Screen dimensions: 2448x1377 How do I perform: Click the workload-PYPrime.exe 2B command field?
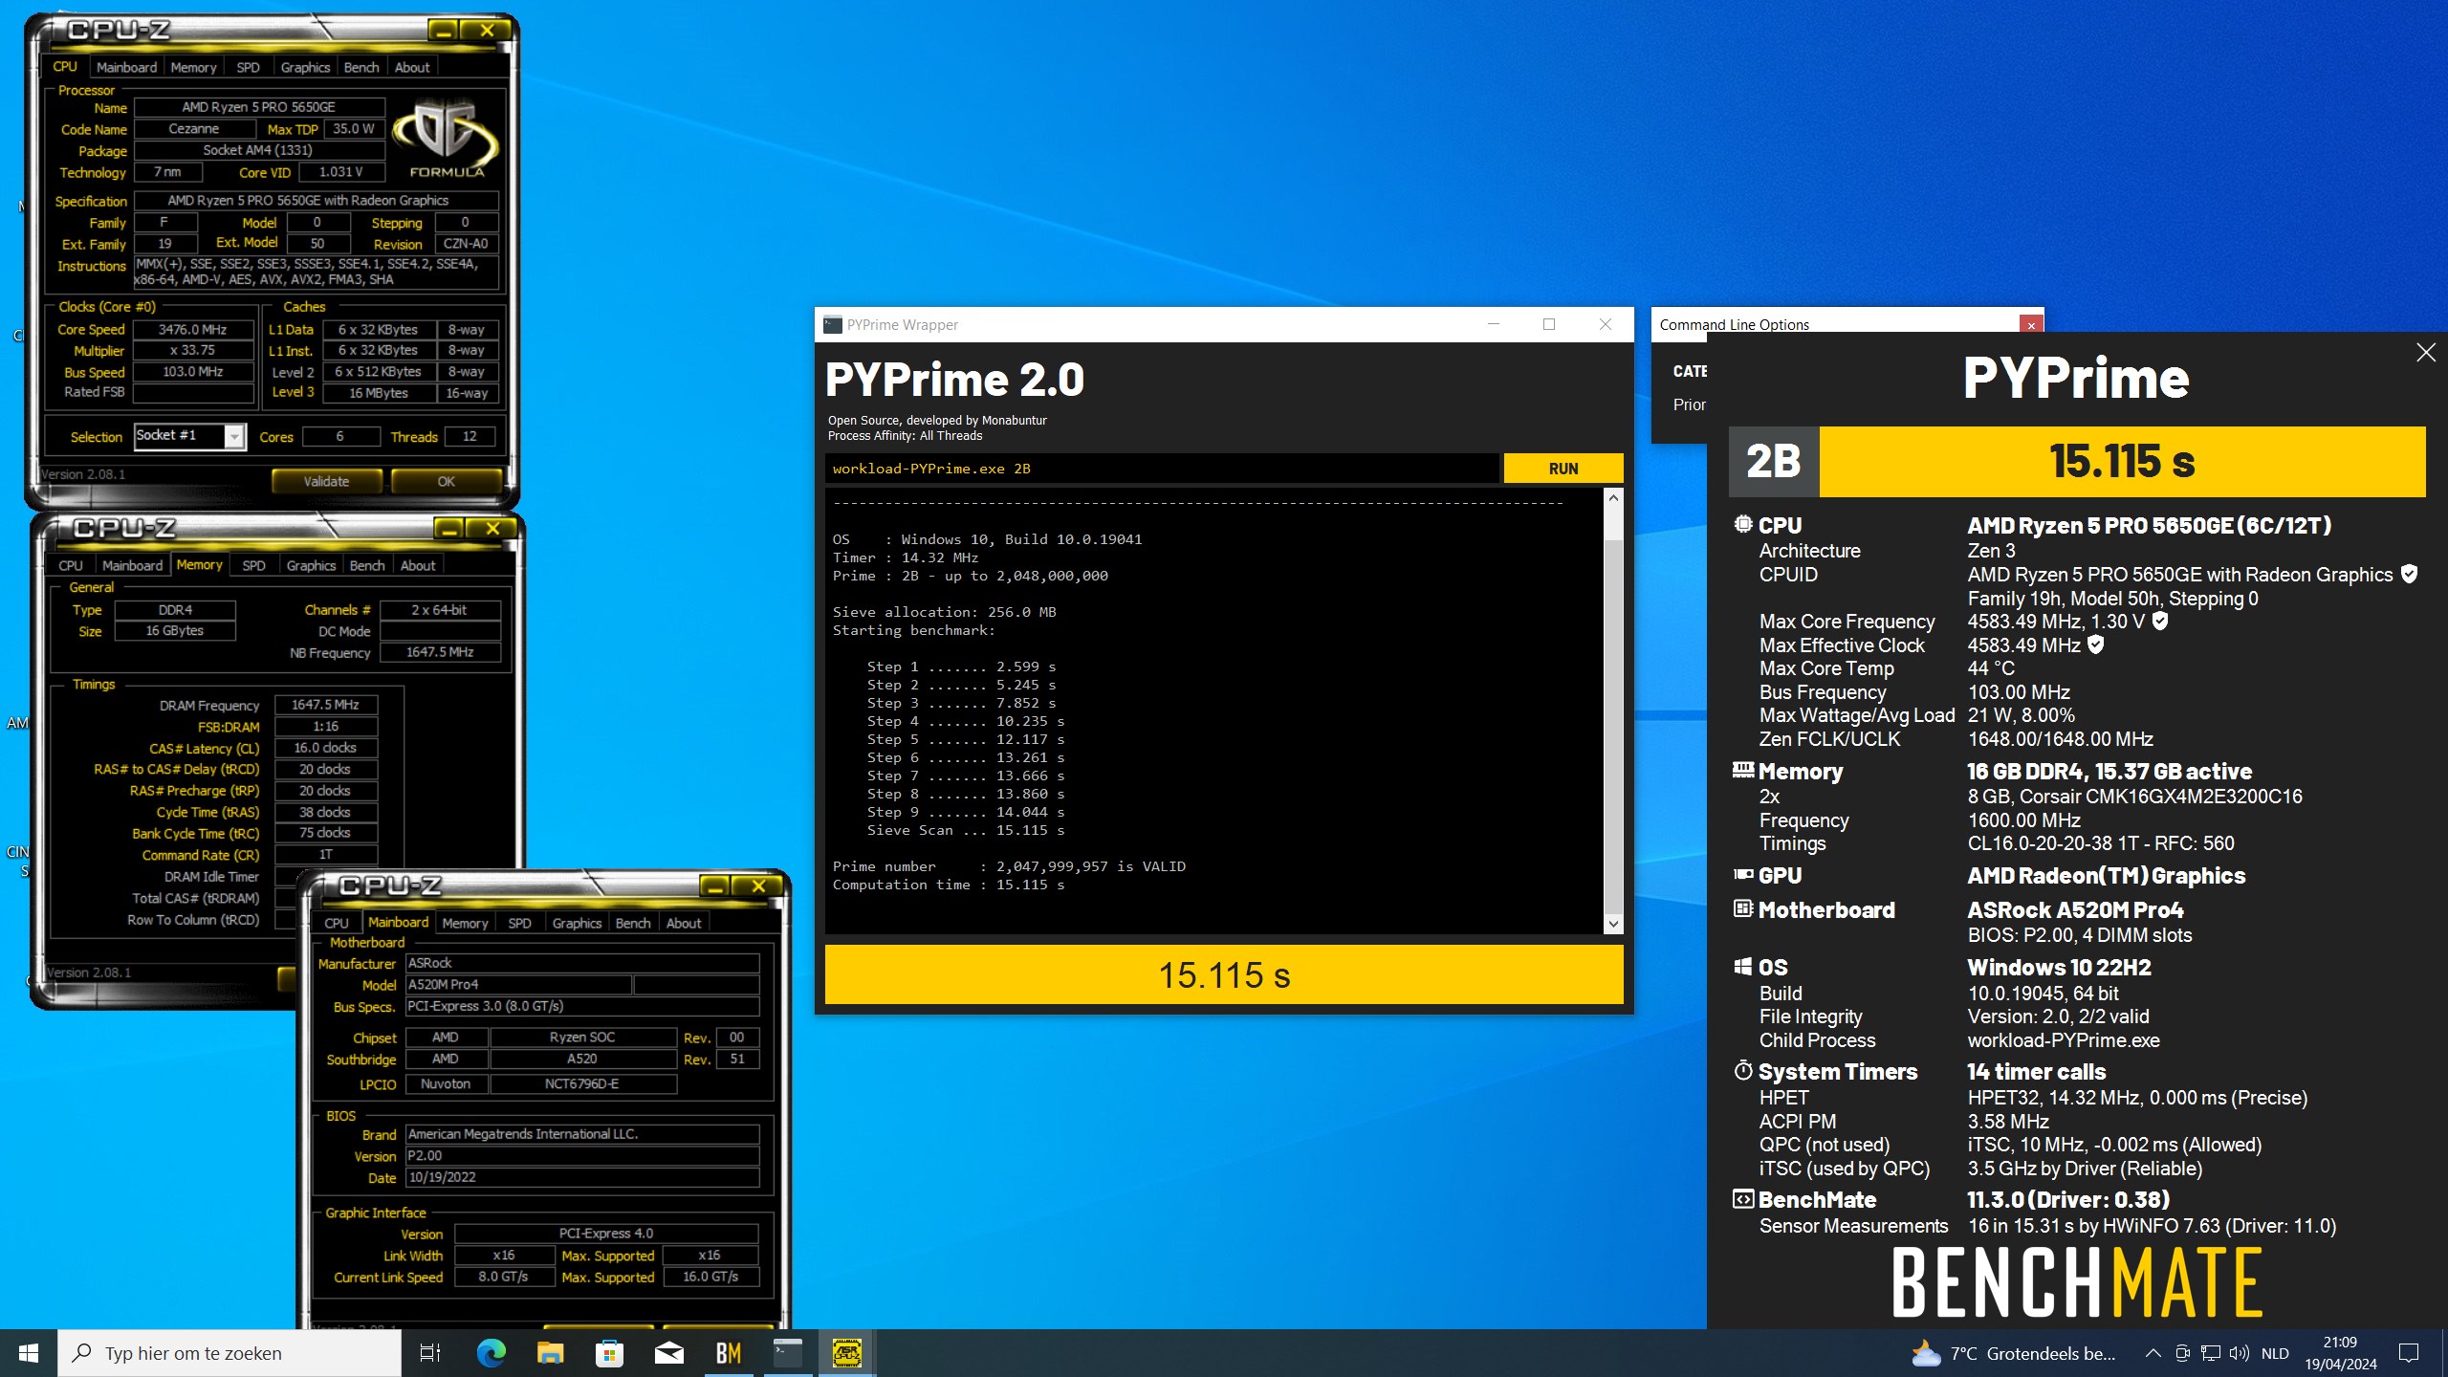pos(1161,469)
